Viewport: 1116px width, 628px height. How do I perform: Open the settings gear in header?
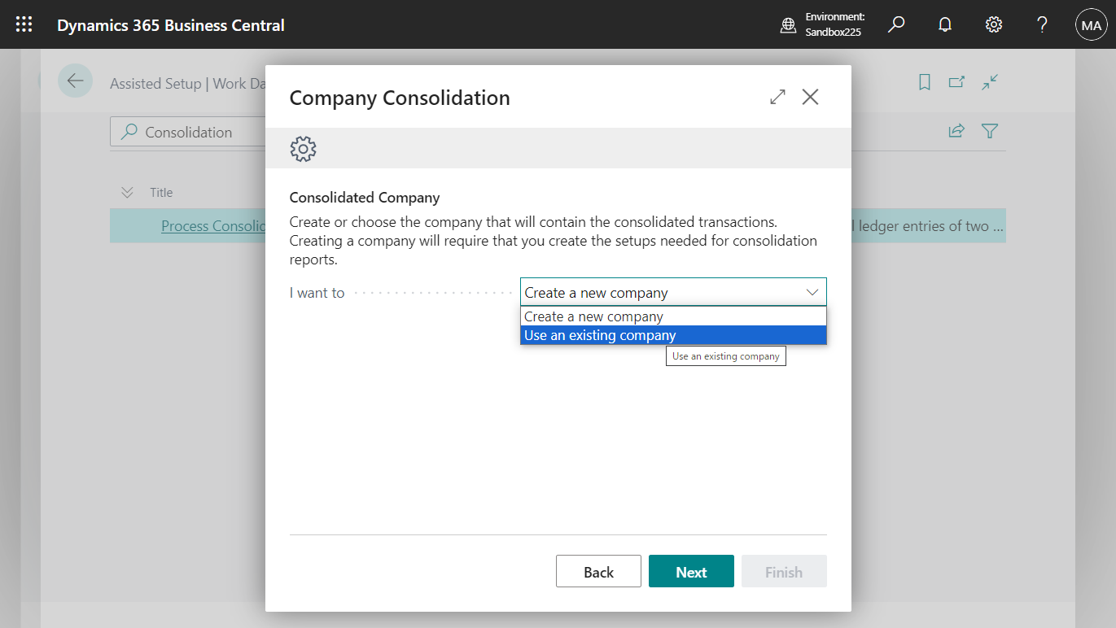point(994,24)
